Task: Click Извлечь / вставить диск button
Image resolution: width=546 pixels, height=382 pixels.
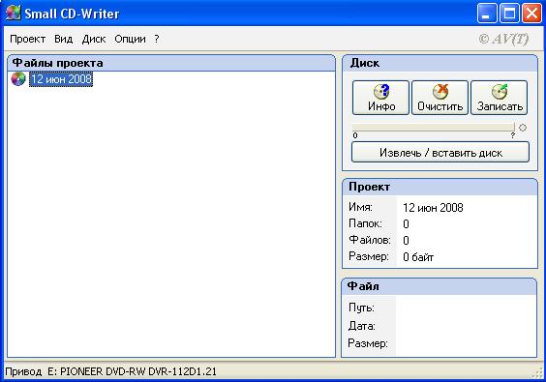Action: click(440, 153)
